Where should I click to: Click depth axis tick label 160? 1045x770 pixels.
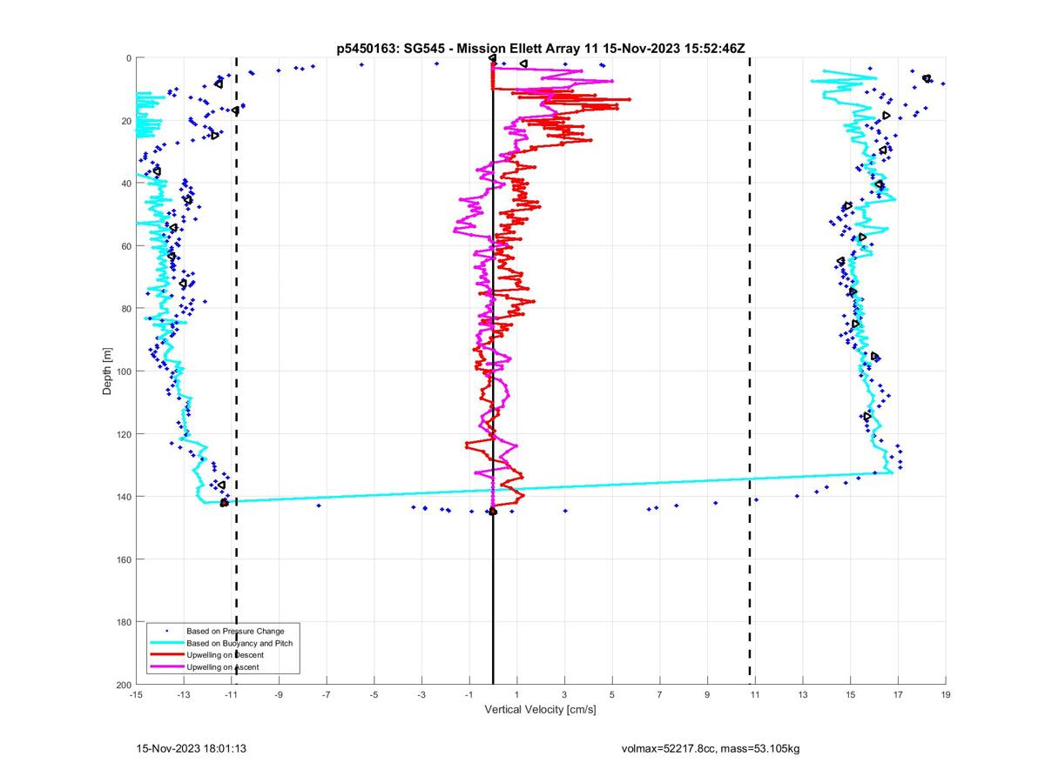pyautogui.click(x=124, y=559)
